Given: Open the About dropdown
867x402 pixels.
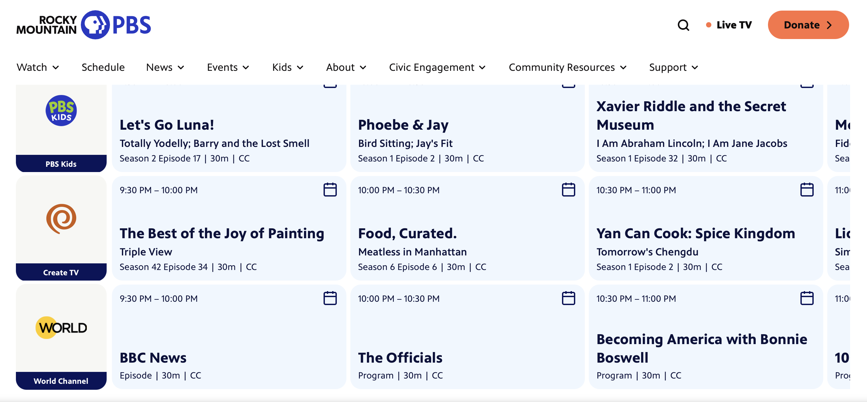Looking at the screenshot, I should [x=346, y=67].
